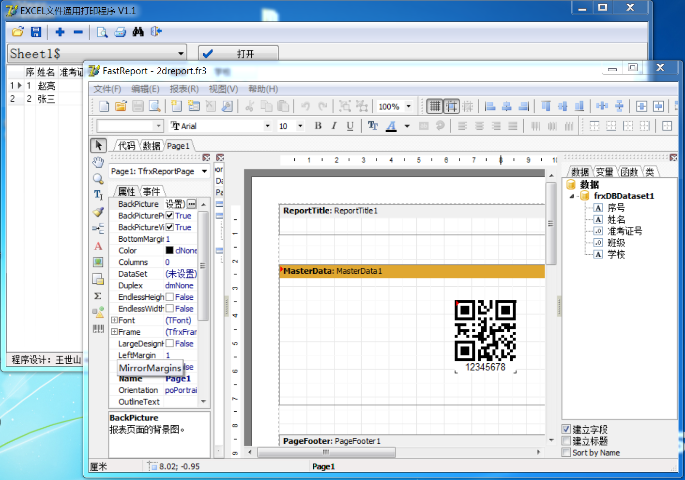Click the Align Left Edges icon
The width and height of the screenshot is (685, 480).
[490, 106]
